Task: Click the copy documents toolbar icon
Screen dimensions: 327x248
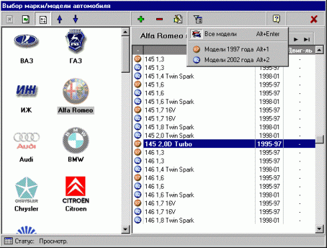Action: [x=178, y=19]
